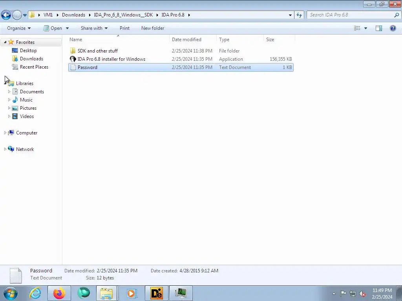Open the Help question mark icon

coord(393,28)
